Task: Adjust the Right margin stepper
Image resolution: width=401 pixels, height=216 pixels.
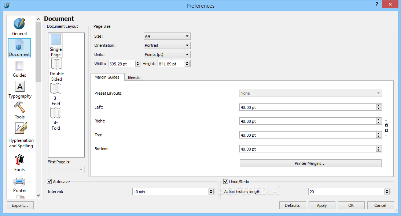Action: (x=379, y=121)
